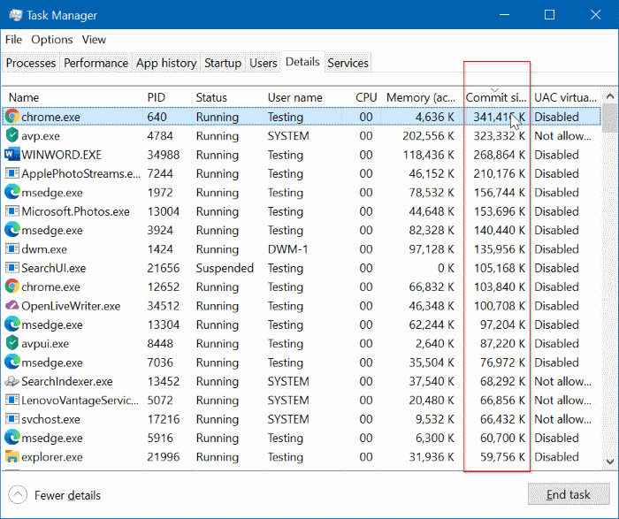Click the Edge icon for PID 13304

tap(12, 324)
